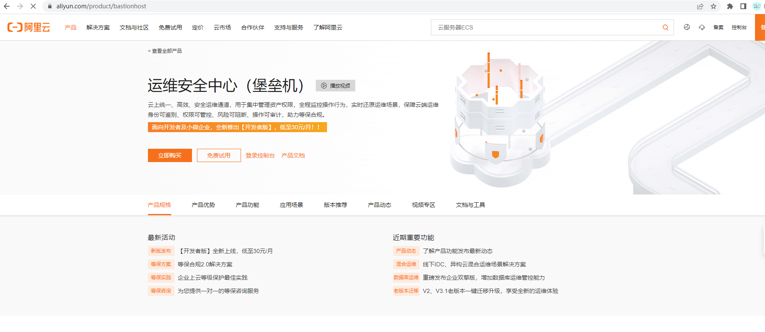Open the 支持与服务 menu

pyautogui.click(x=289, y=27)
